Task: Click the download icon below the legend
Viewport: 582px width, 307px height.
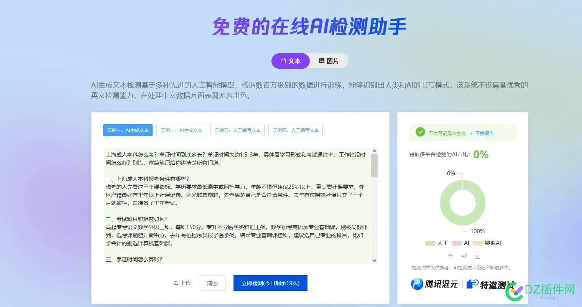Action: point(477,256)
